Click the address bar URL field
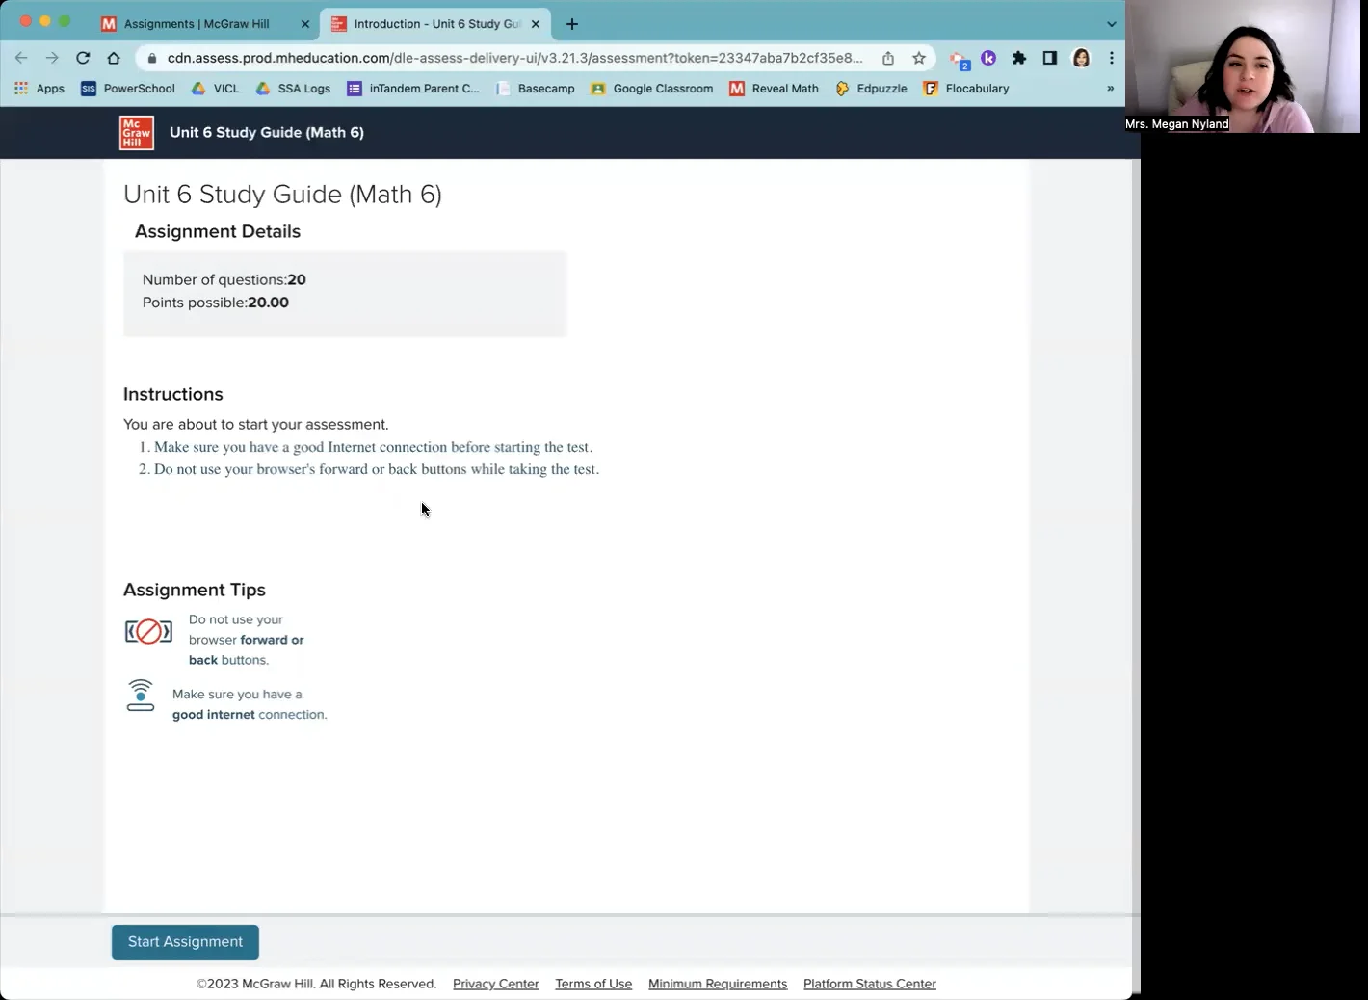Image resolution: width=1368 pixels, height=1000 pixels. tap(515, 58)
